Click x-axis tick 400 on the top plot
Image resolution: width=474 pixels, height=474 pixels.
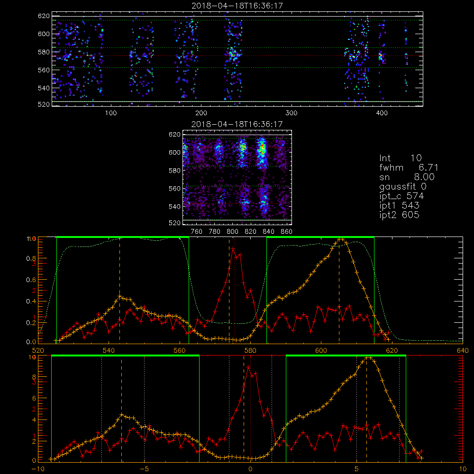[382, 113]
